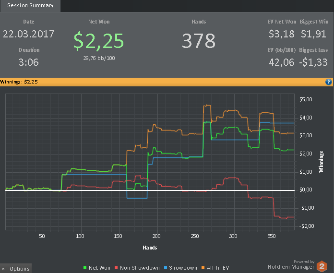Click the Biggest Loss value -$1,33

[x=313, y=62]
